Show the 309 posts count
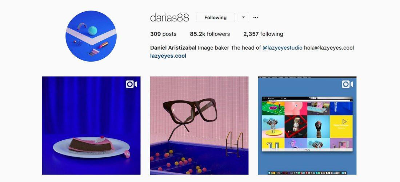The height and width of the screenshot is (182, 400). click(163, 34)
